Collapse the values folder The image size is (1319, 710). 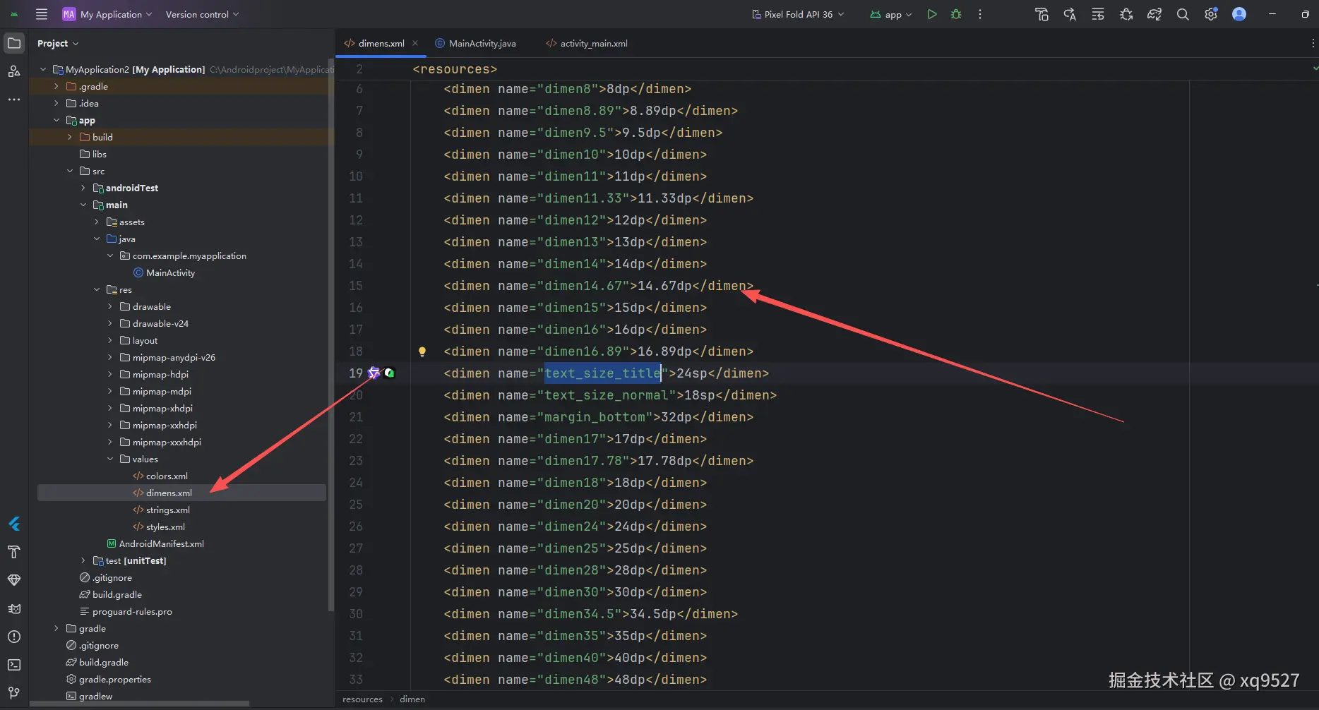point(110,459)
